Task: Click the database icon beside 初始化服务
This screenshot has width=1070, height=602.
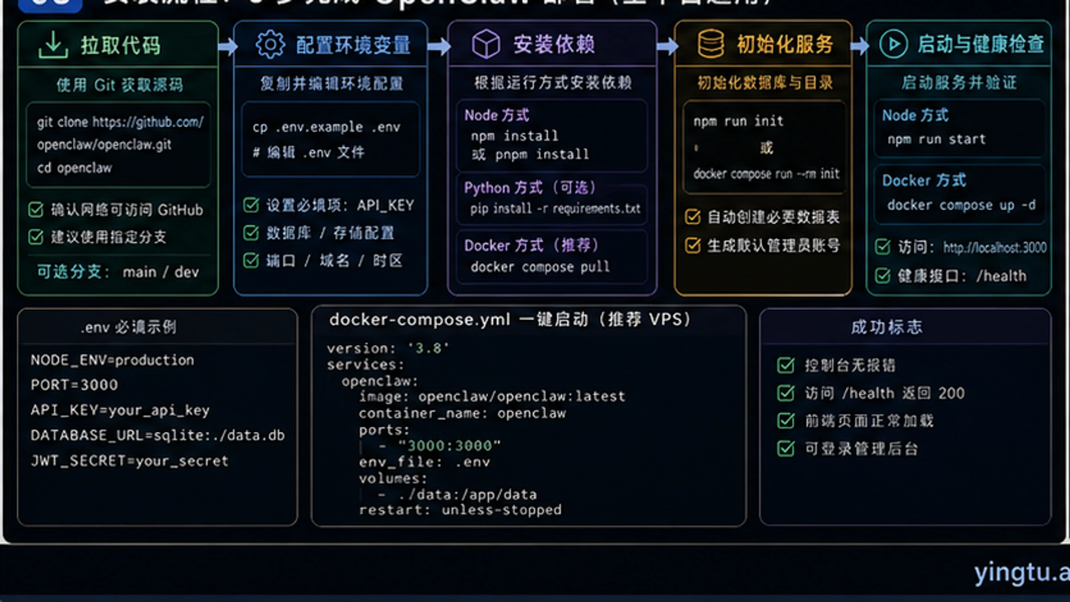Action: tap(711, 44)
